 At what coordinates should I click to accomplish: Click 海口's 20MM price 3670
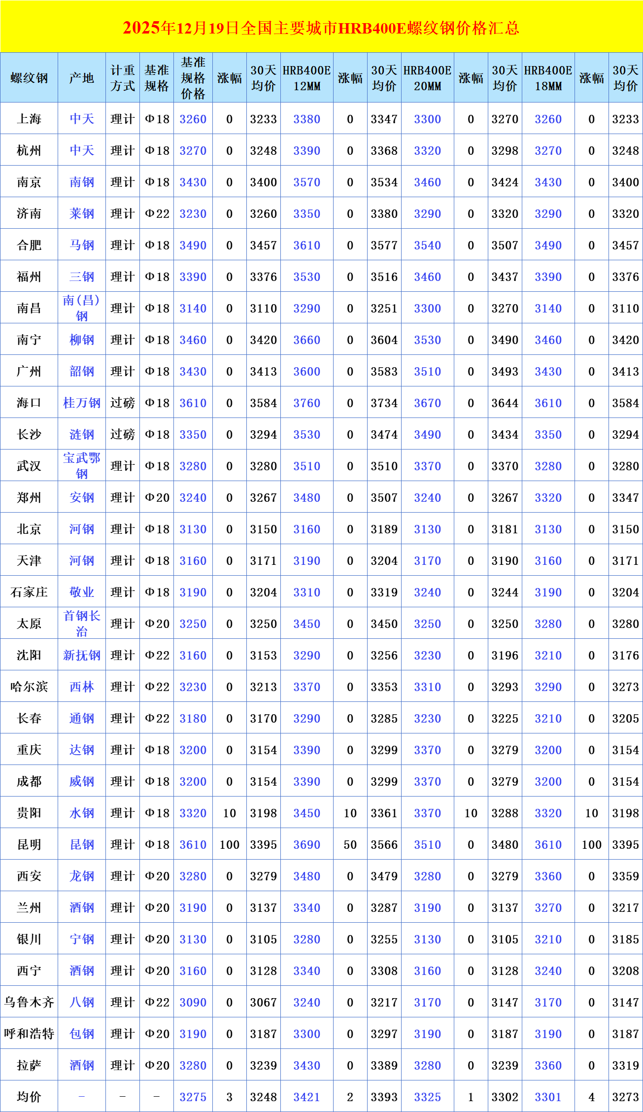coord(428,403)
